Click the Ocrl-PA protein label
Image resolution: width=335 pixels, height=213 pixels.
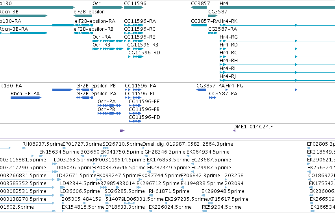tap(107, 102)
